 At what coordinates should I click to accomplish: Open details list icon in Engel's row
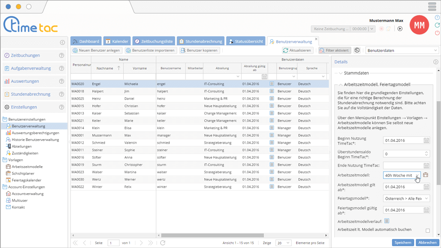pyautogui.click(x=272, y=84)
